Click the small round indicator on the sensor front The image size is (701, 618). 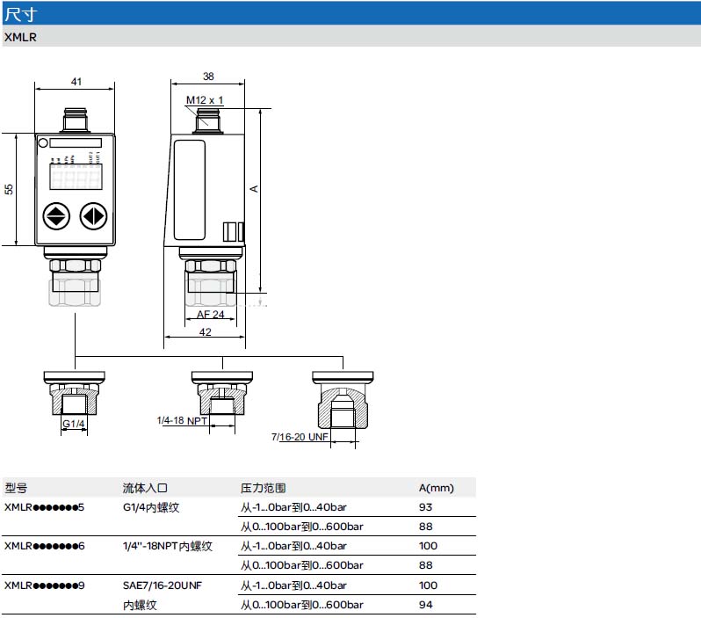(x=42, y=143)
